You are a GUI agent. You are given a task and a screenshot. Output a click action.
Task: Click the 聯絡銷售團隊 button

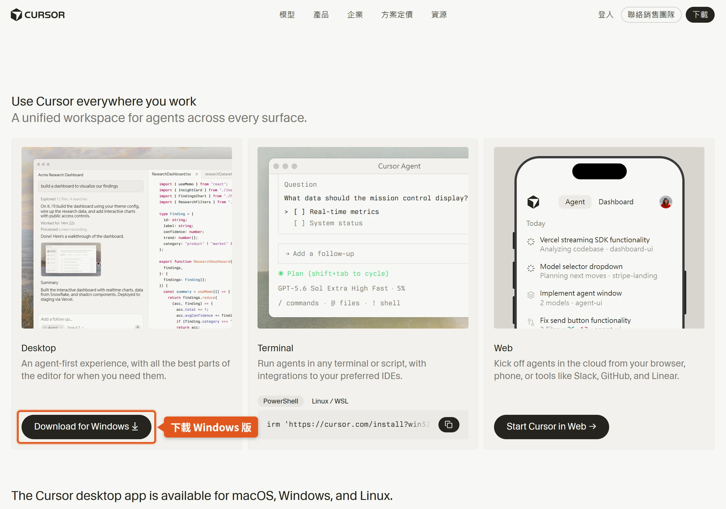pyautogui.click(x=651, y=14)
